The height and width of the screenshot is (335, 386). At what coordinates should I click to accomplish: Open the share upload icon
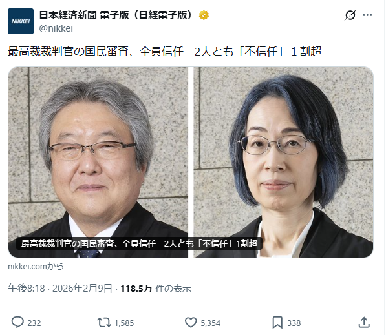[364, 322]
